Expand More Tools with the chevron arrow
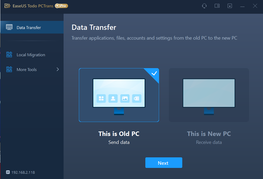Image resolution: width=263 pixels, height=179 pixels. coord(58,69)
